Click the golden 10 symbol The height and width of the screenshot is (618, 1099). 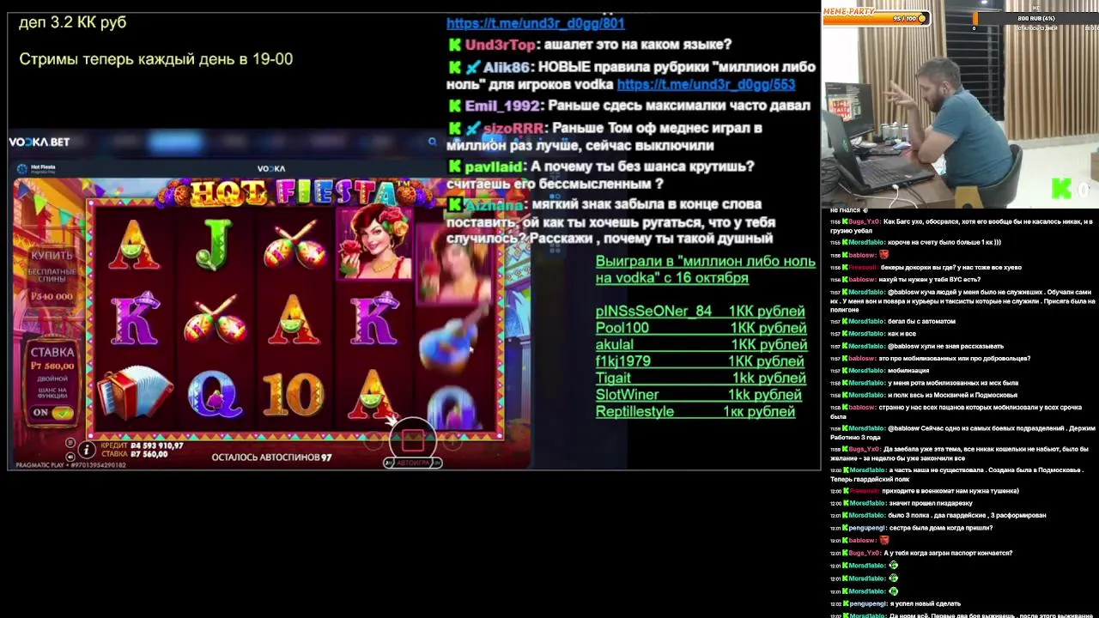coord(294,396)
